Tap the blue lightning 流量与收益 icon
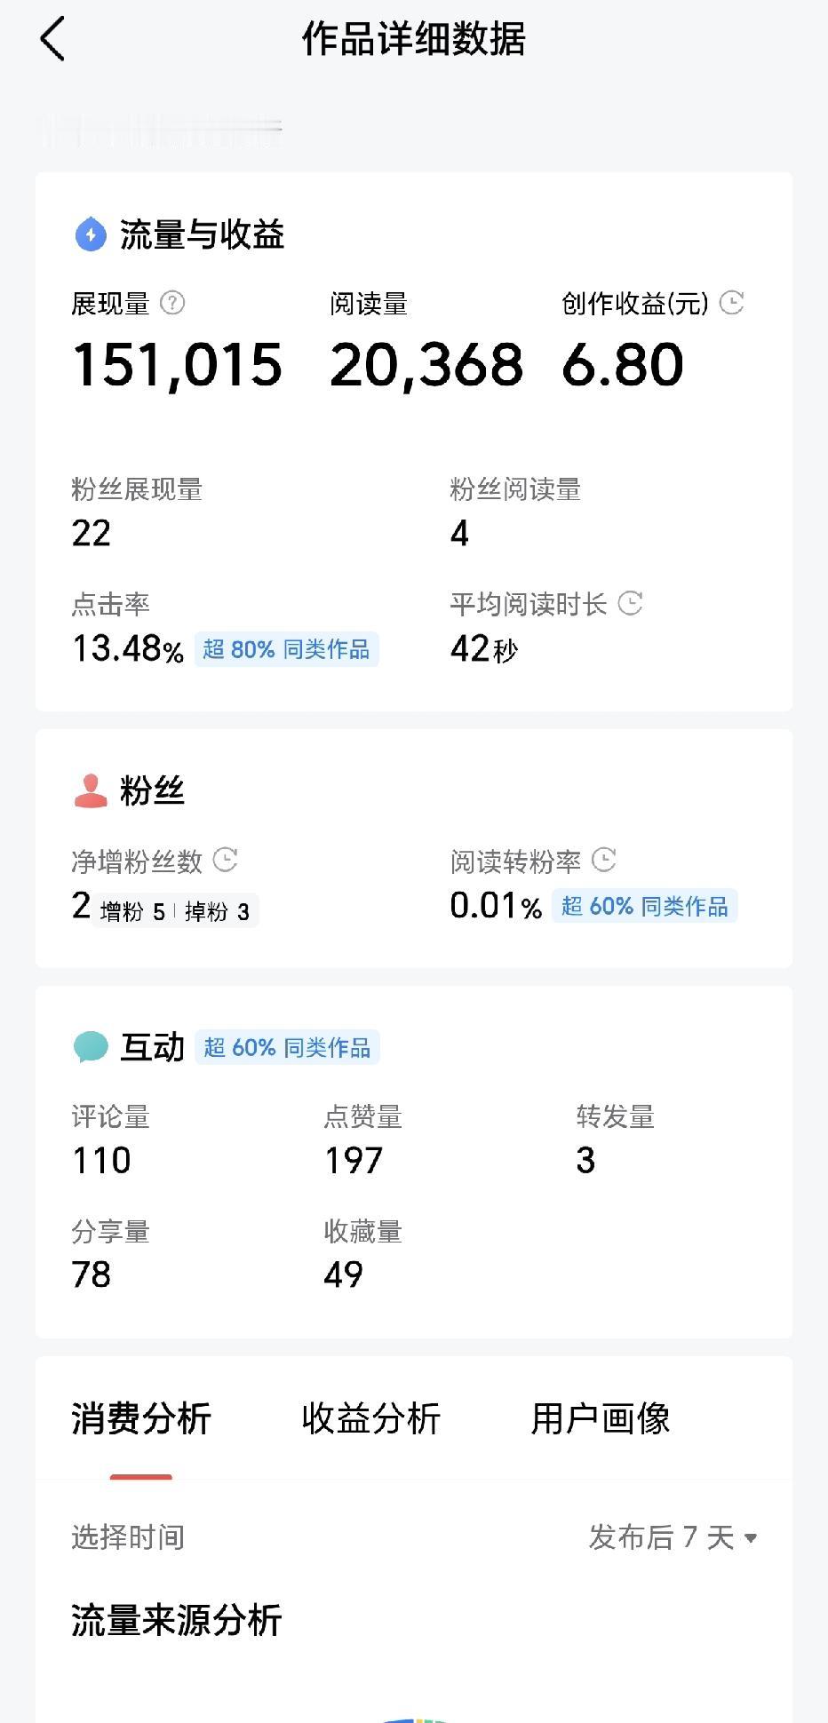The width and height of the screenshot is (828, 1723). 90,234
